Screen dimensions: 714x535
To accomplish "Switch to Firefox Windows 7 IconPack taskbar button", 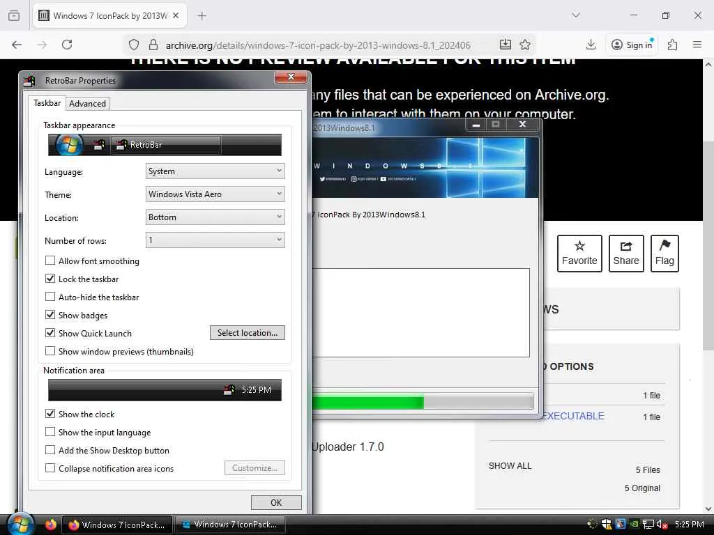I will pyautogui.click(x=117, y=525).
